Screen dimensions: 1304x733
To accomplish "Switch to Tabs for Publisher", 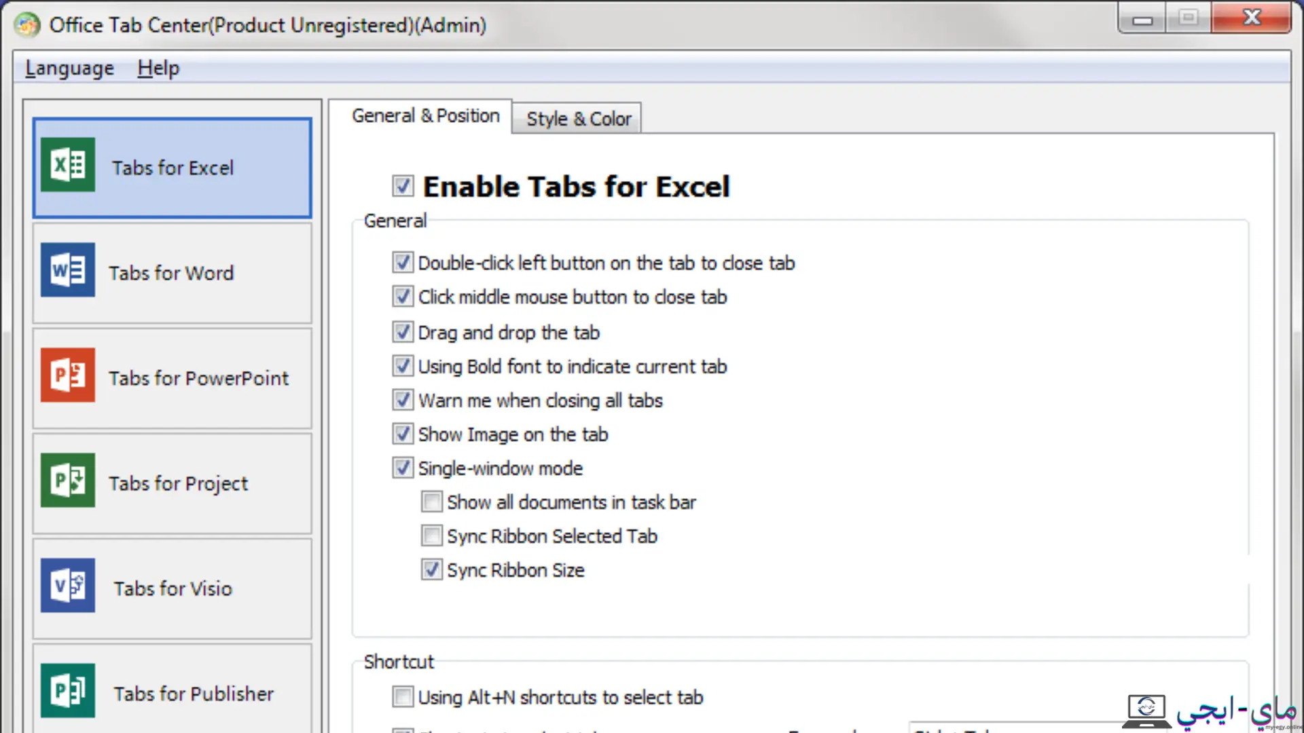I will pos(173,689).
